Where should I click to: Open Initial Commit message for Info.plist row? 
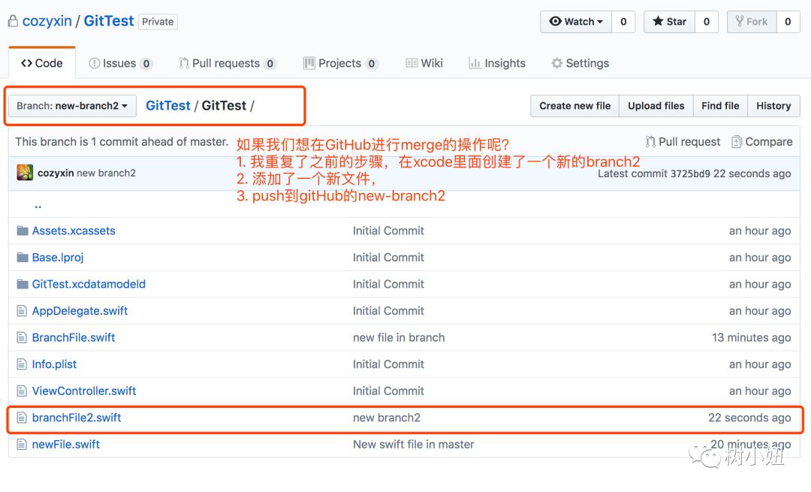point(388,364)
